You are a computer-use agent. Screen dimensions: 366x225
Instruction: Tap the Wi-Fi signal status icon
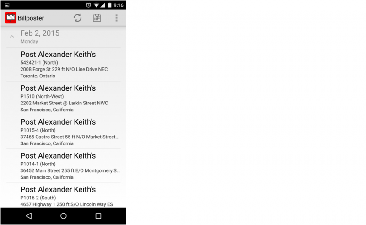click(x=96, y=5)
